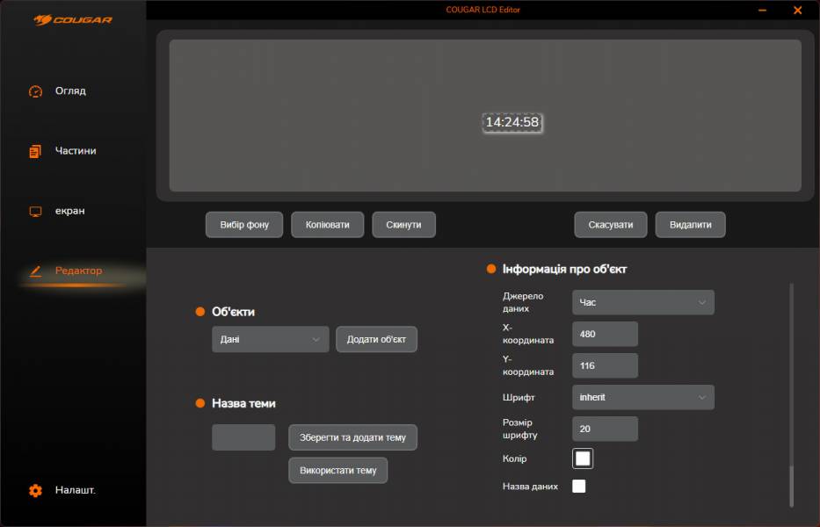This screenshot has width=820, height=527.
Task: Click Зберегти та додати тему button
Action: pos(352,437)
